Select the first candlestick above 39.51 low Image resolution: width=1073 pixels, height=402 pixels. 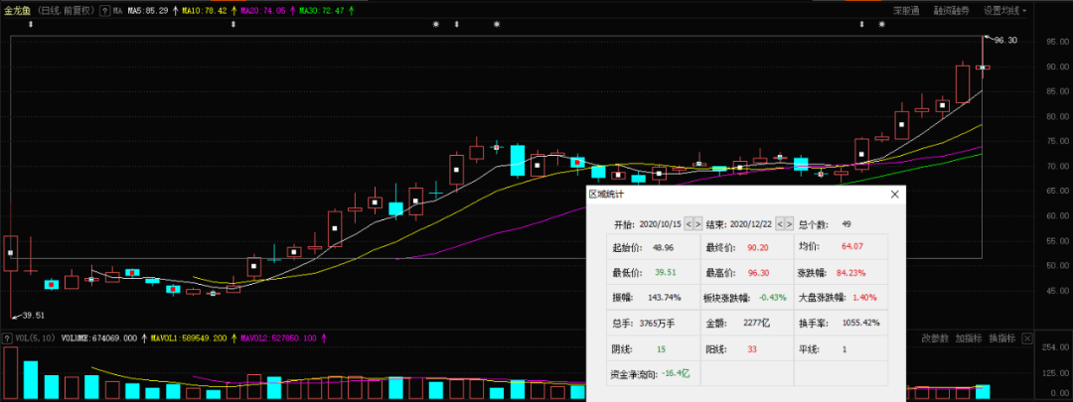(10, 253)
